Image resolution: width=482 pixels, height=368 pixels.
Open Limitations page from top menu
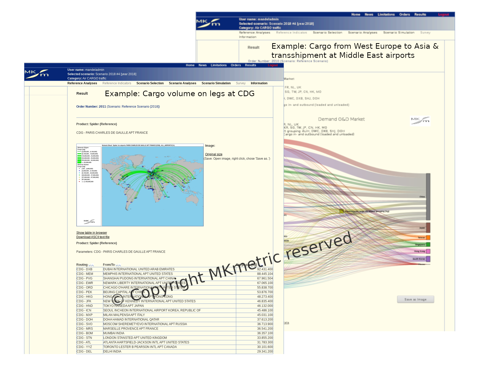coord(218,65)
